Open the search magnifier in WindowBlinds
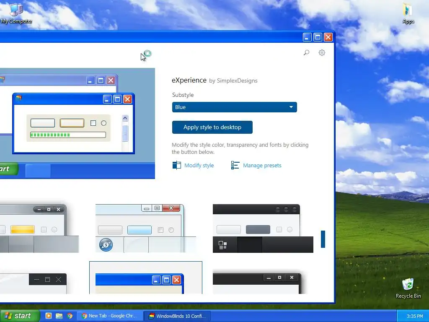Screen dimensions: 429x322 (x=306, y=52)
